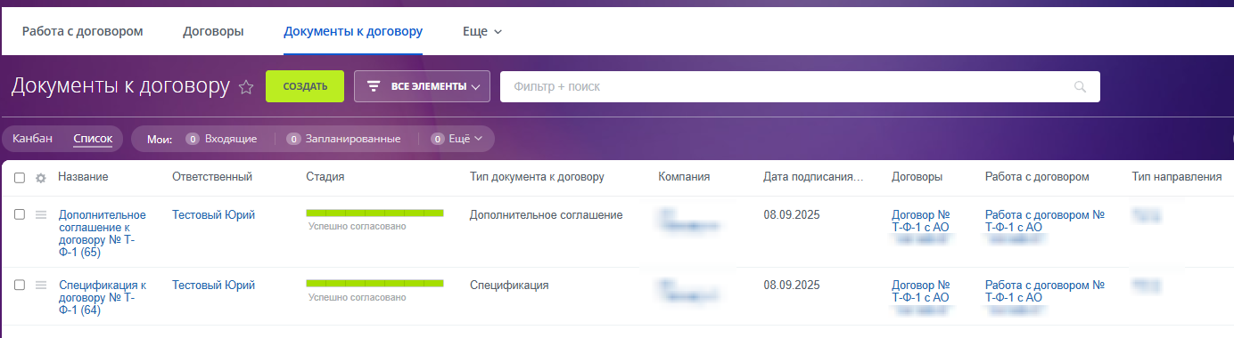Add Документы к договору page to favorites with the star icon
1234x338 pixels.
[x=247, y=87]
